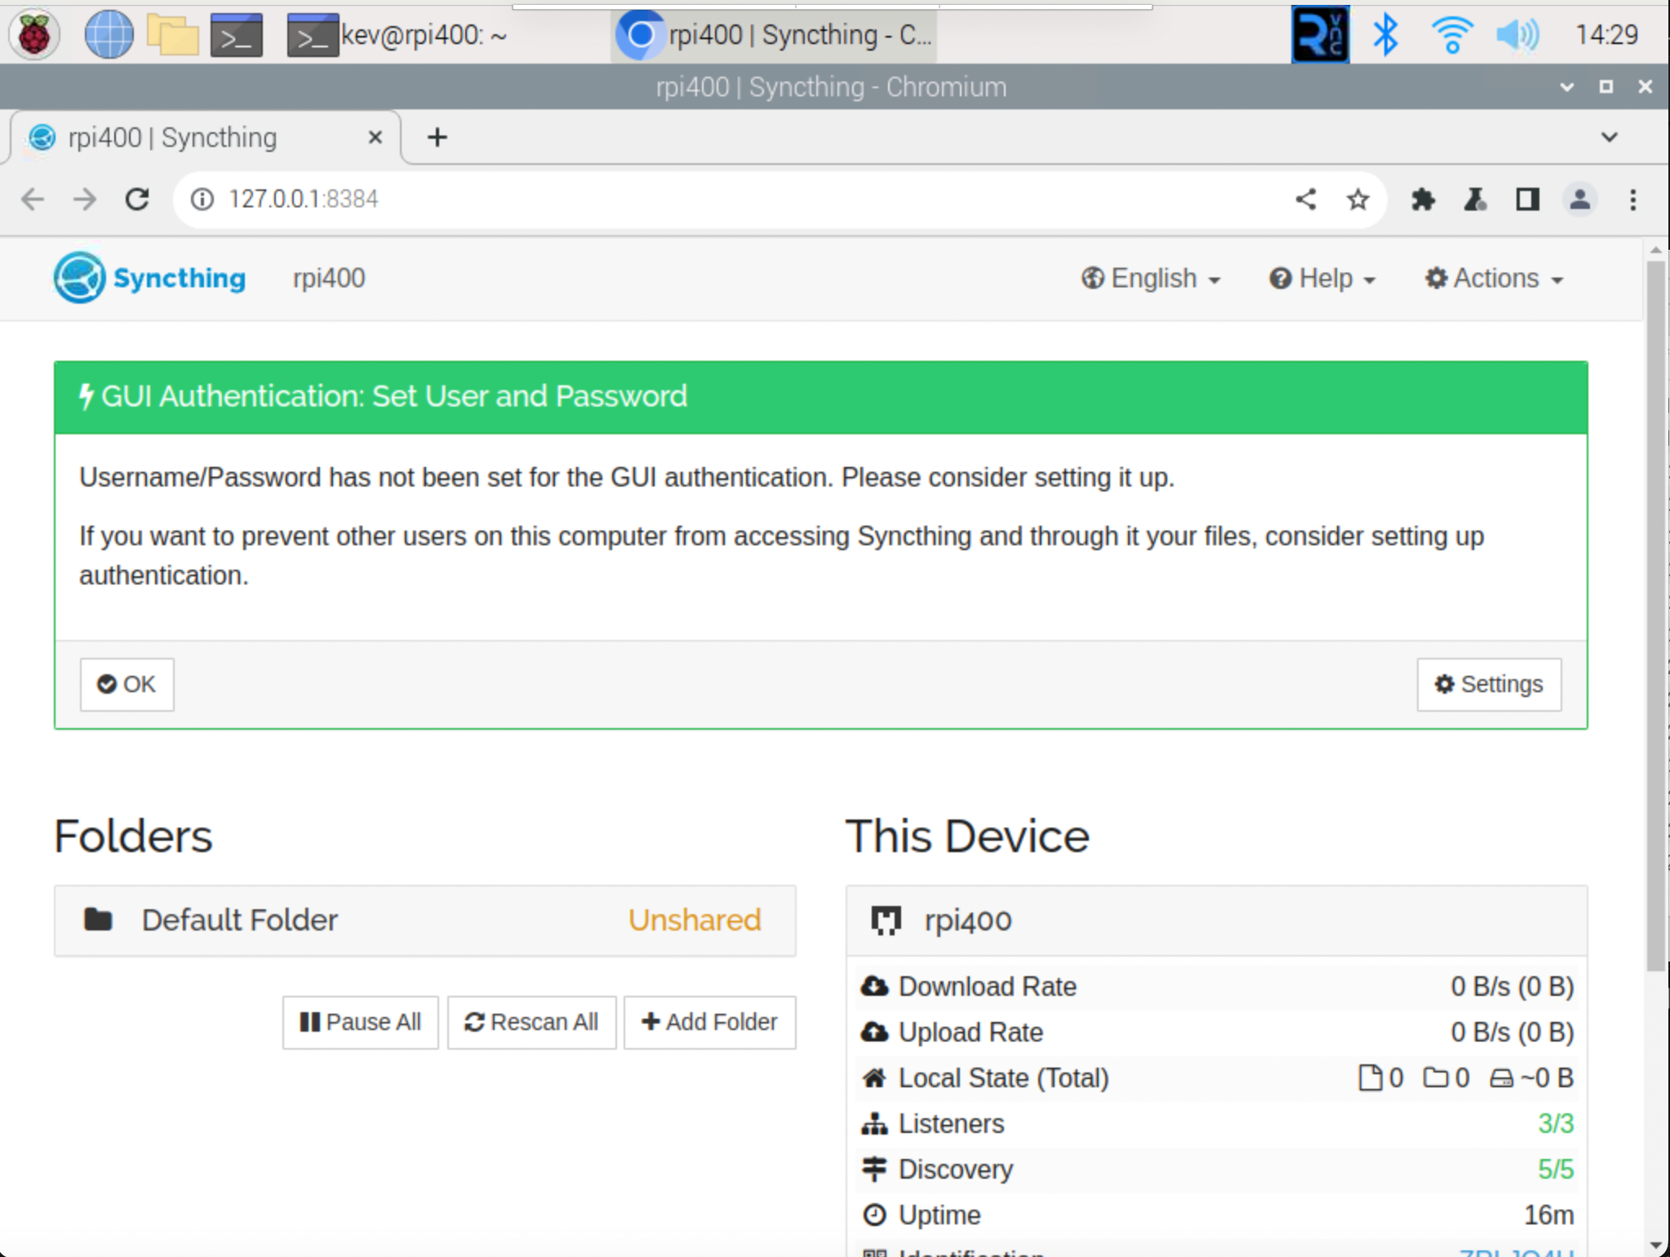Open the Help dropdown menu

point(1322,278)
